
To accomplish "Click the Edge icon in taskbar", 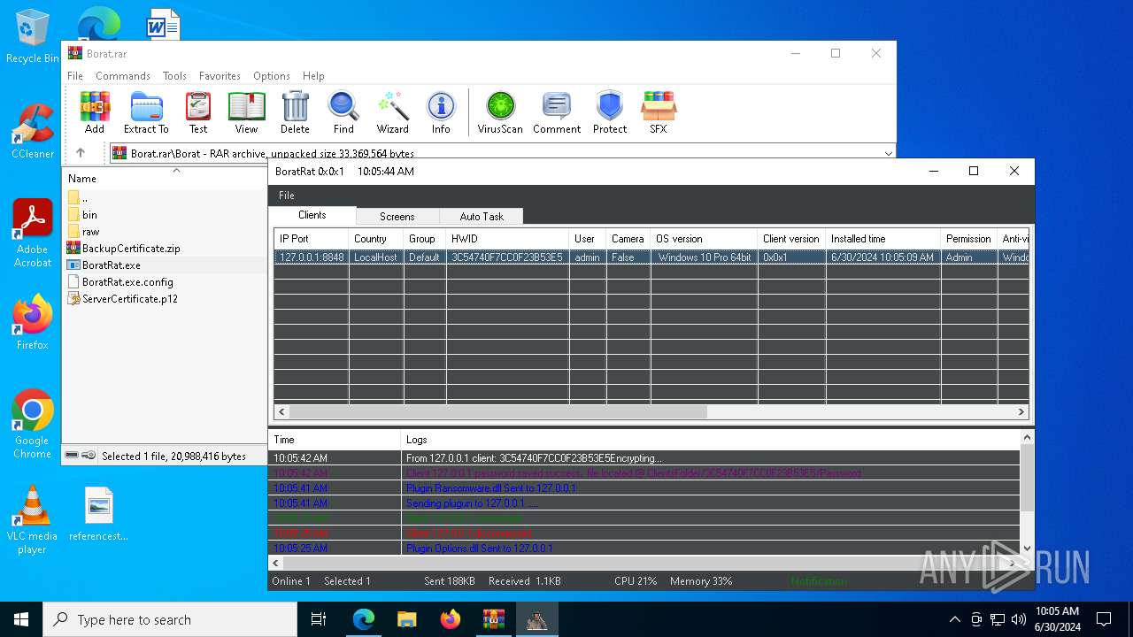I will pos(364,619).
